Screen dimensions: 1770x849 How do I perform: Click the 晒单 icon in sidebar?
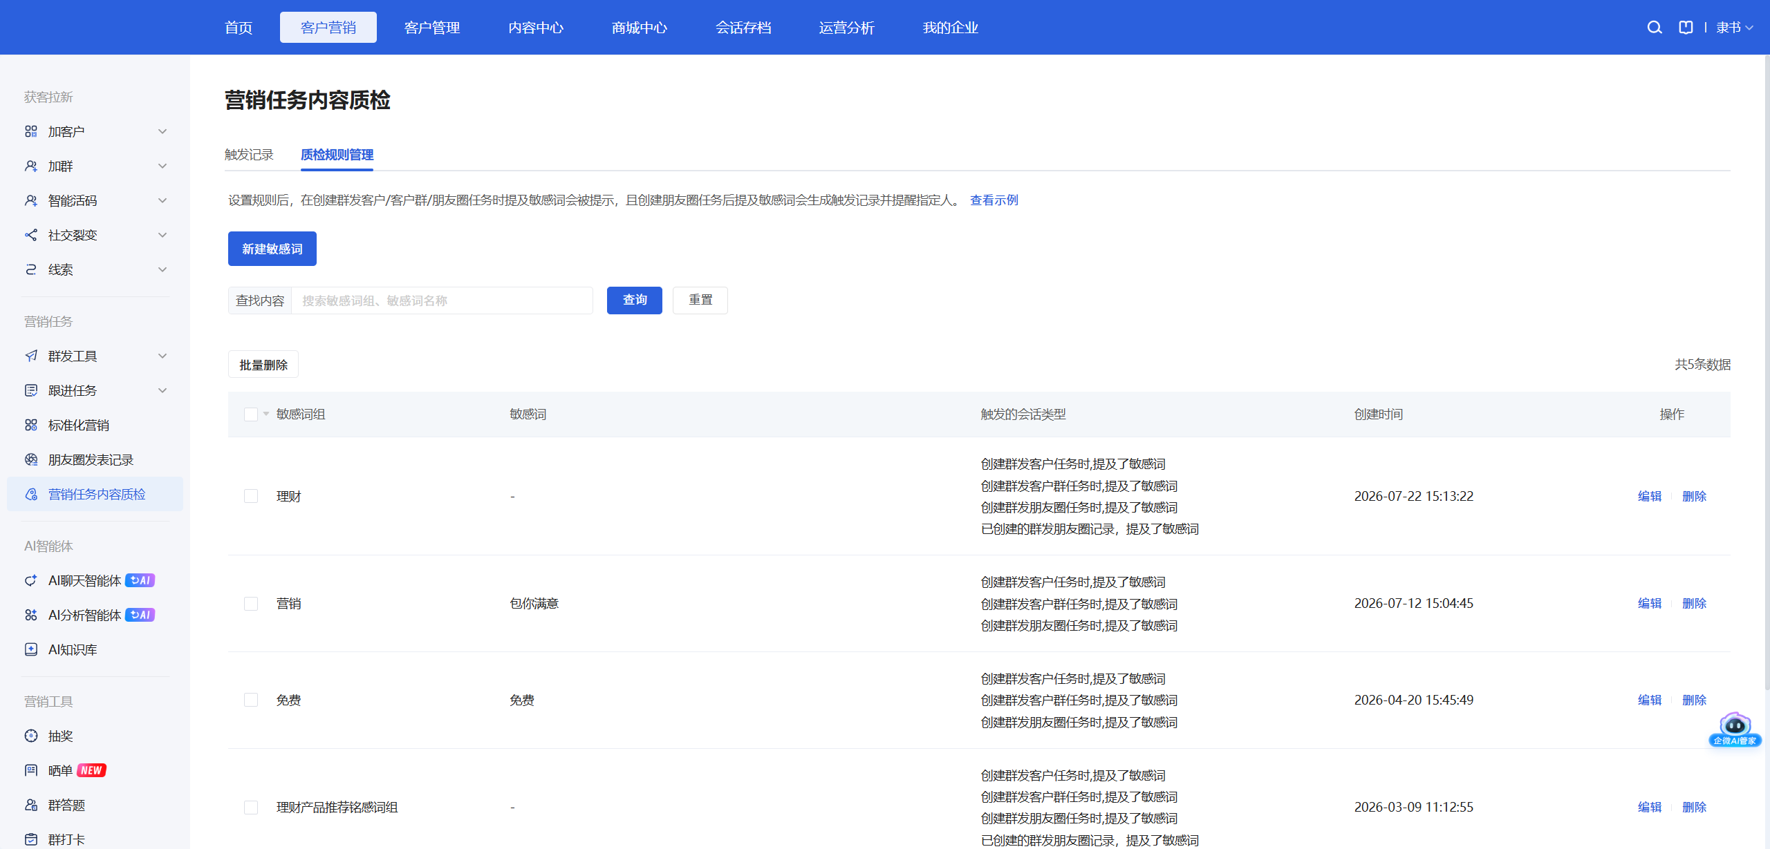31,770
